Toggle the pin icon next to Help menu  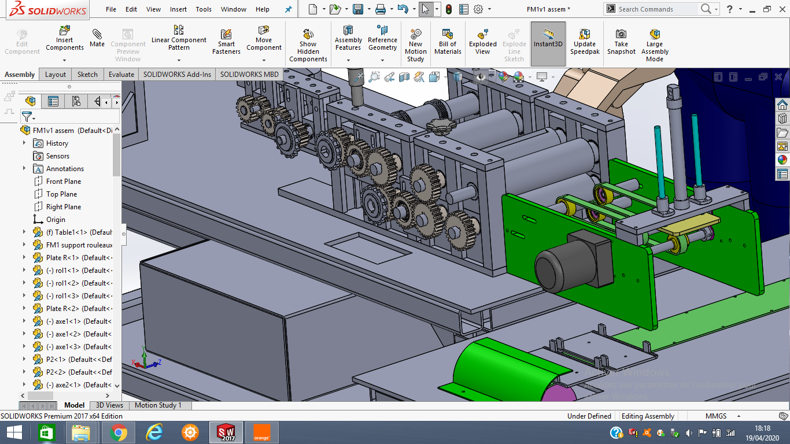(x=289, y=9)
